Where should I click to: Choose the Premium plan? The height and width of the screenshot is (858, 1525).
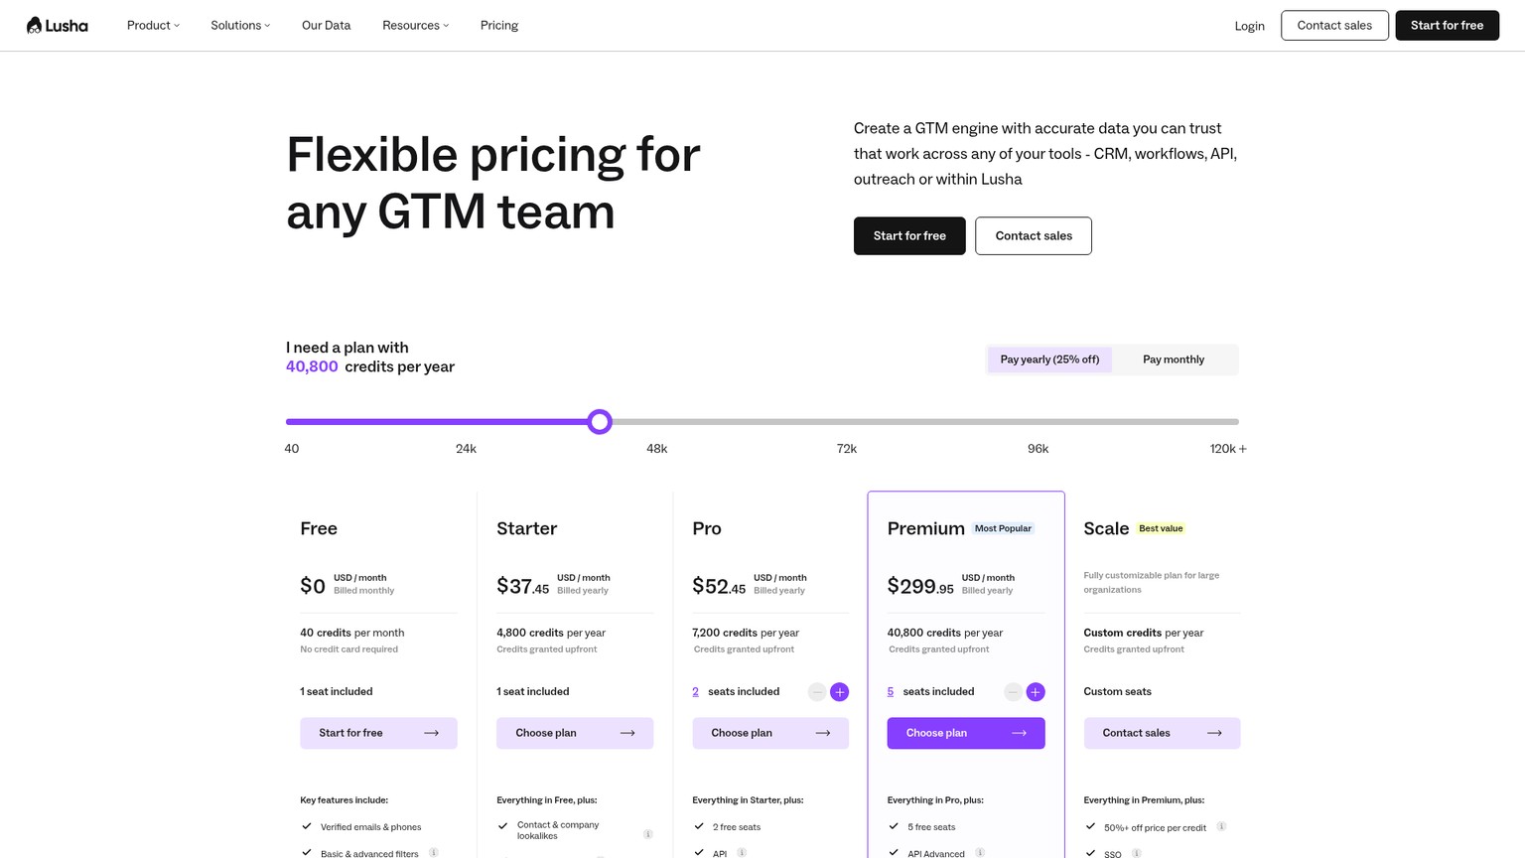[x=966, y=733]
